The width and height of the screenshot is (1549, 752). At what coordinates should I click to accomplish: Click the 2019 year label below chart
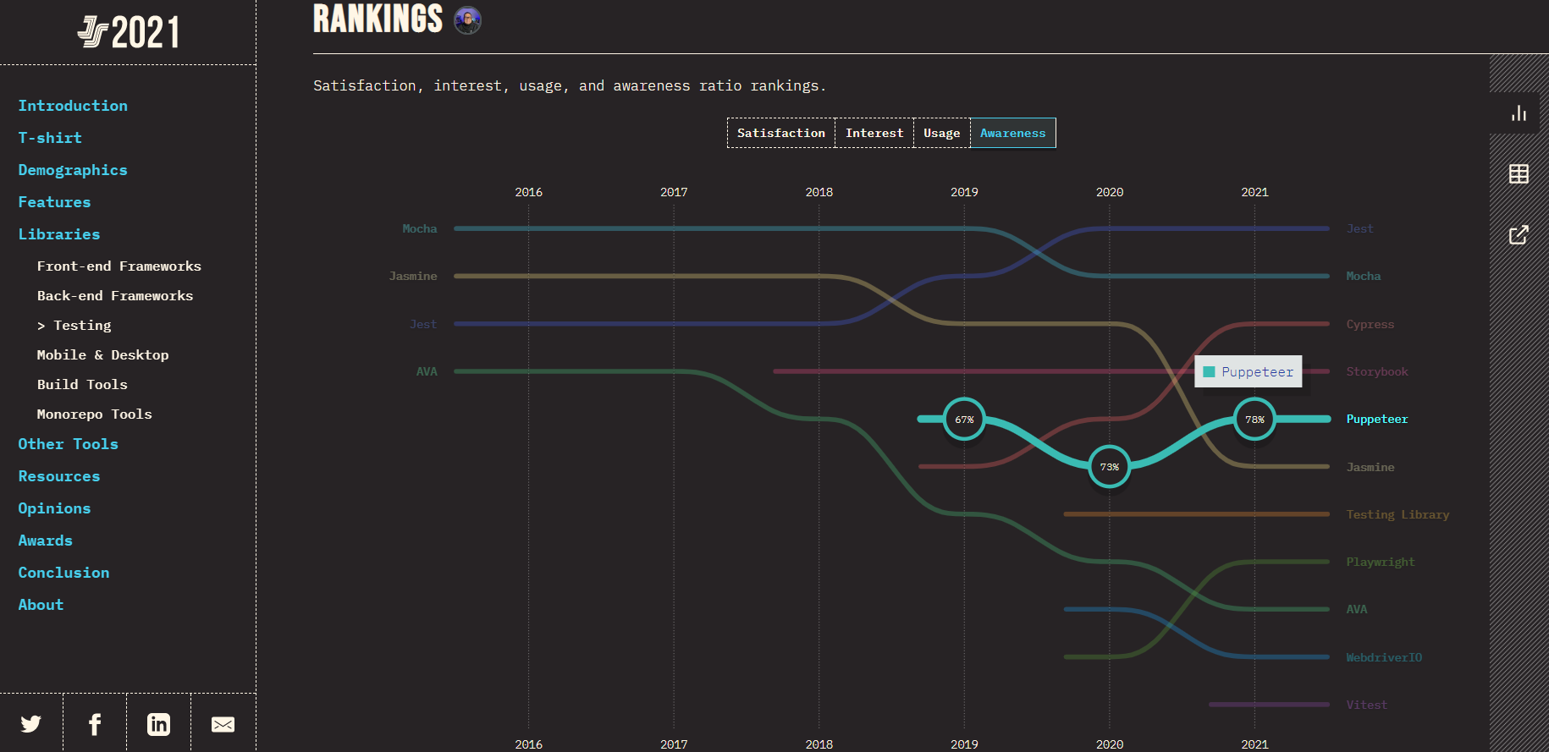(x=964, y=744)
